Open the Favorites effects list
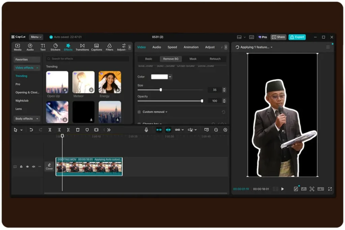This screenshot has width=345, height=230. [x=27, y=59]
